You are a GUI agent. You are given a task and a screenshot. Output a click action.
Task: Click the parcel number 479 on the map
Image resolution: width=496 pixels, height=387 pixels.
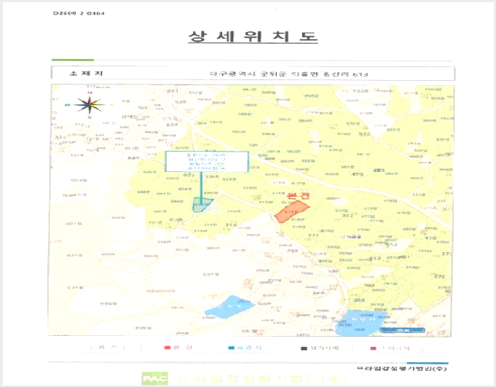[358, 174]
